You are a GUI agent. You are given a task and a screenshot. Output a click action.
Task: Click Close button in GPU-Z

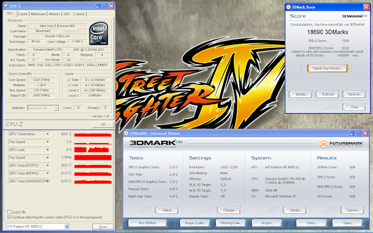pyautogui.click(x=103, y=227)
